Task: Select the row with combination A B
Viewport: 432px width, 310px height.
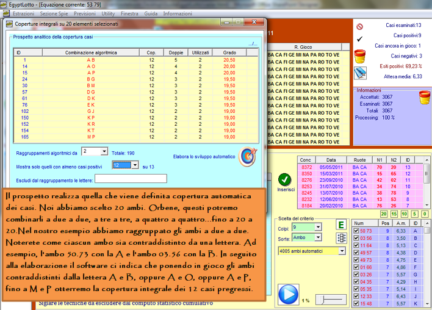Action: coord(136,60)
